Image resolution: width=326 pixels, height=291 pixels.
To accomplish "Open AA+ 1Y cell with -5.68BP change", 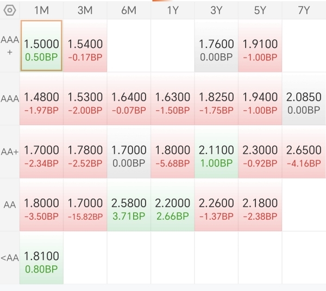I will (x=173, y=152).
